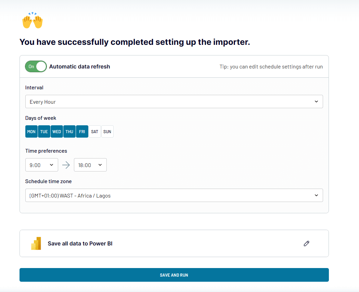Deselect Friday from days of week
Viewport: 359px width, 292px height.
coord(82,131)
